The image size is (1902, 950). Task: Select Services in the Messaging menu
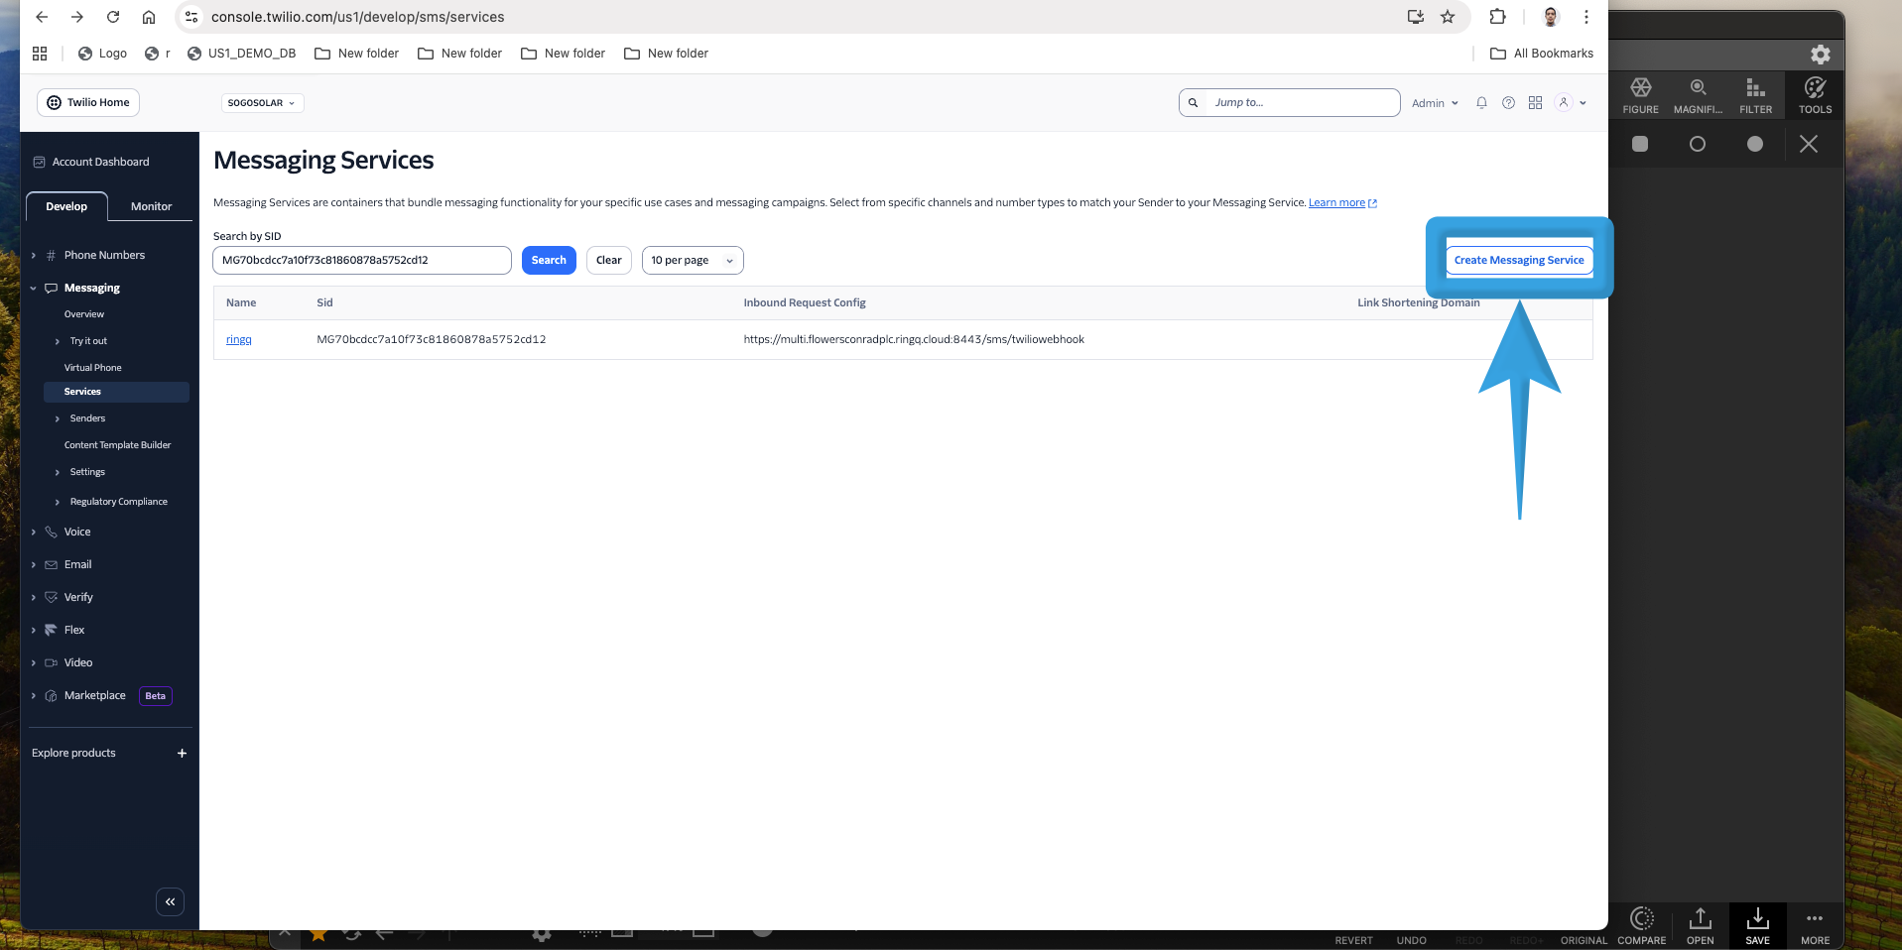click(116, 392)
